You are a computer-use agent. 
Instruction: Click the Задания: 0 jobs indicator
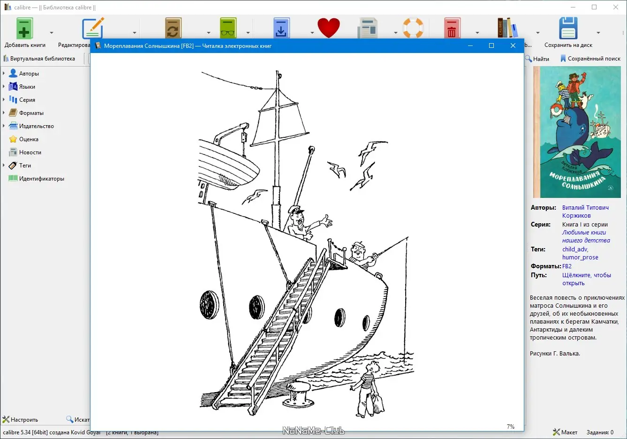click(600, 432)
